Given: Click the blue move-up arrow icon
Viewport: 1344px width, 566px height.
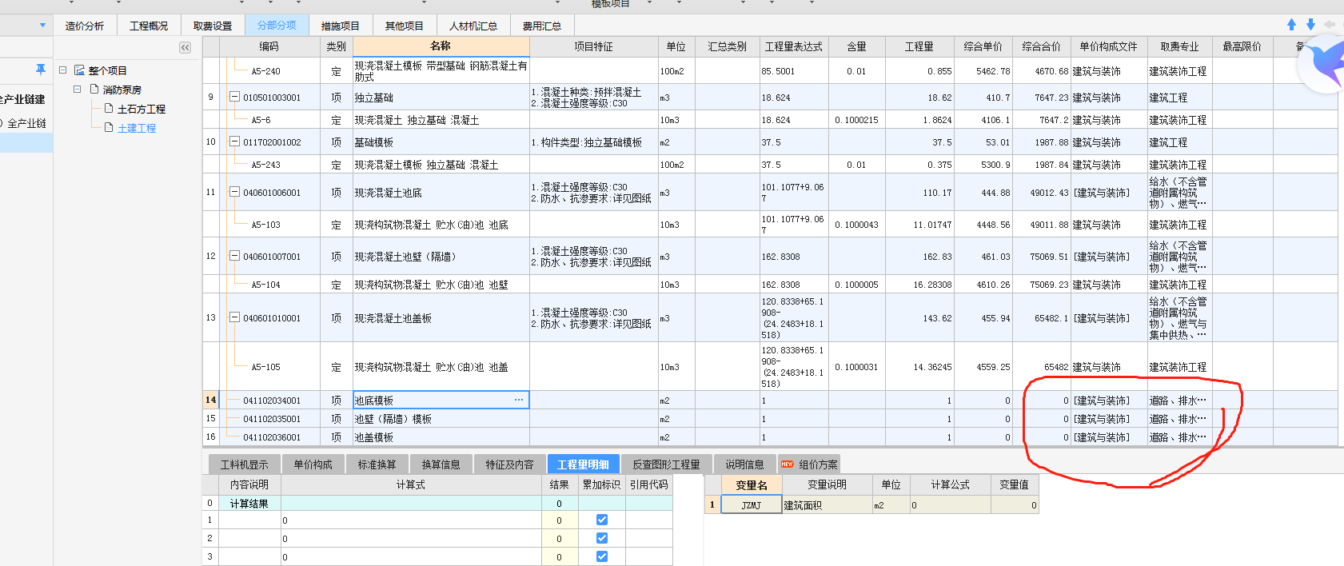Looking at the screenshot, I should click(x=1291, y=25).
